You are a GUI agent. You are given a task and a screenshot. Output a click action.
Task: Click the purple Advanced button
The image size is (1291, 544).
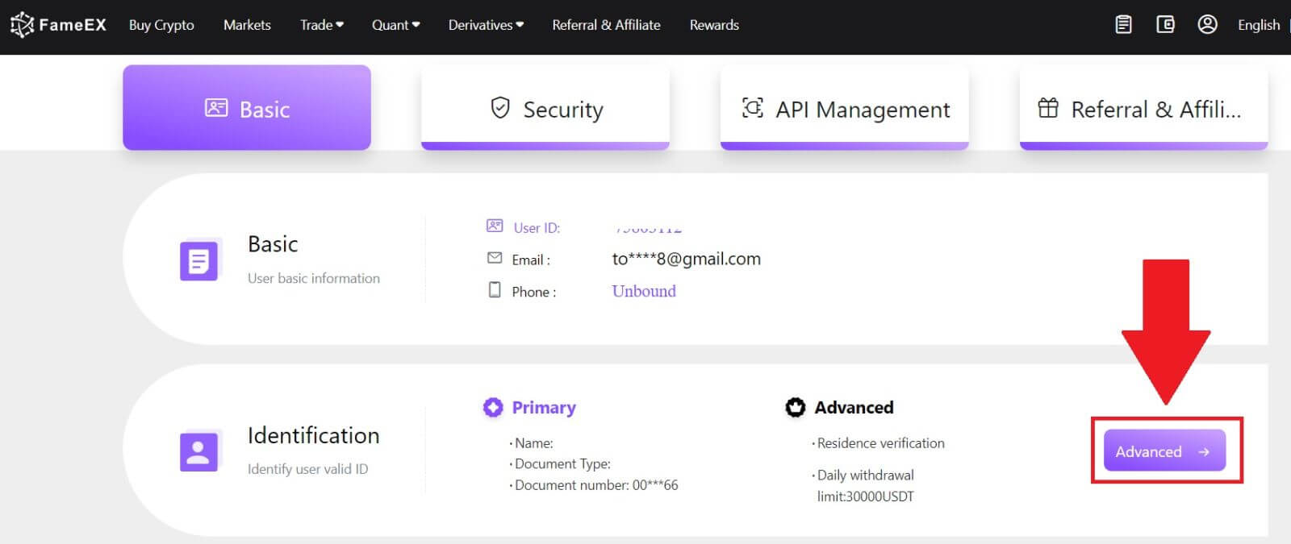(x=1164, y=451)
